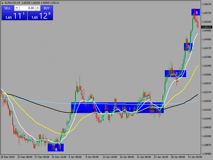Click the current price label 1.65111
This screenshot has width=213, height=160.
coord(207,27)
